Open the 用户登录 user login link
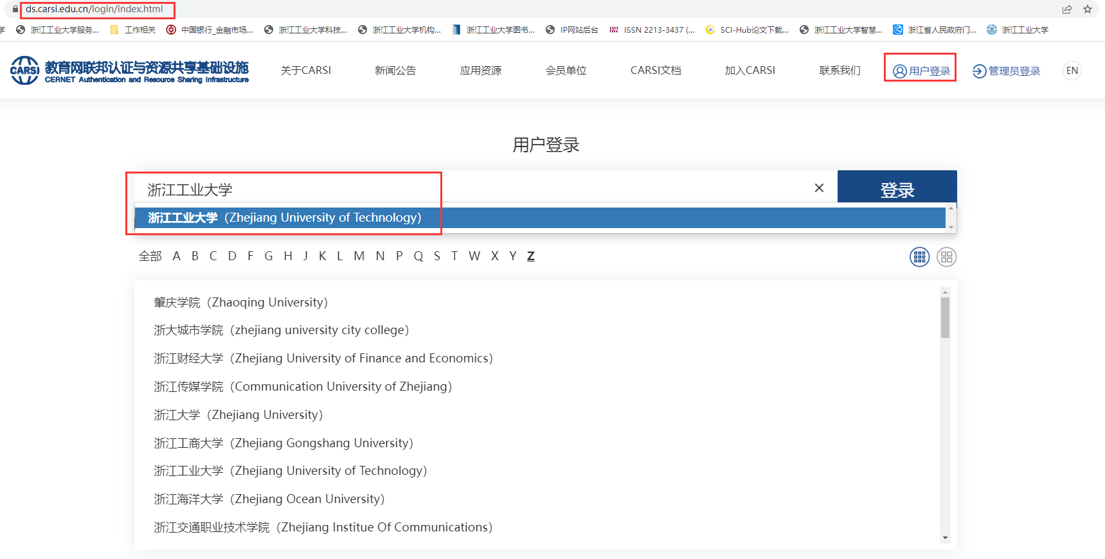This screenshot has height=559, width=1105. pos(921,71)
